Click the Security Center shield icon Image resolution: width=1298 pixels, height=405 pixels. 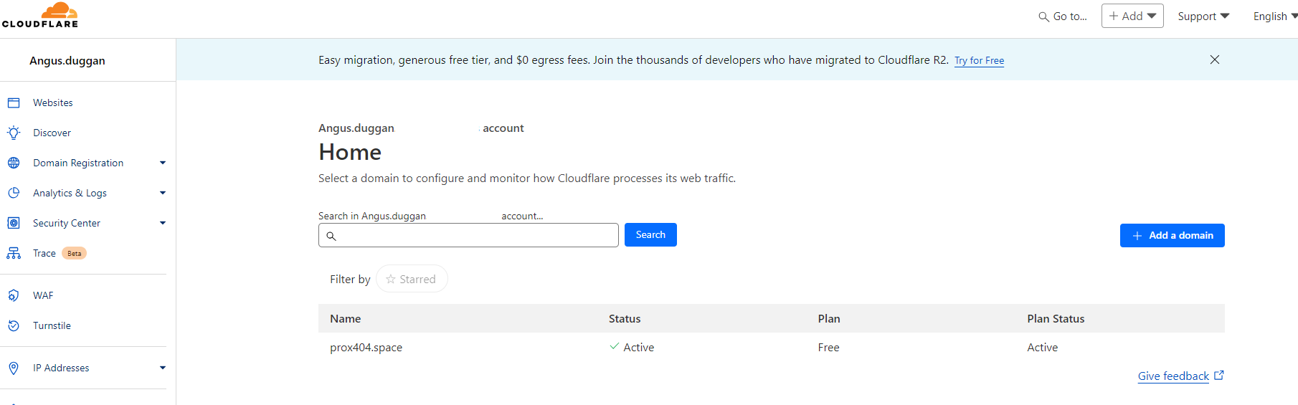click(14, 223)
